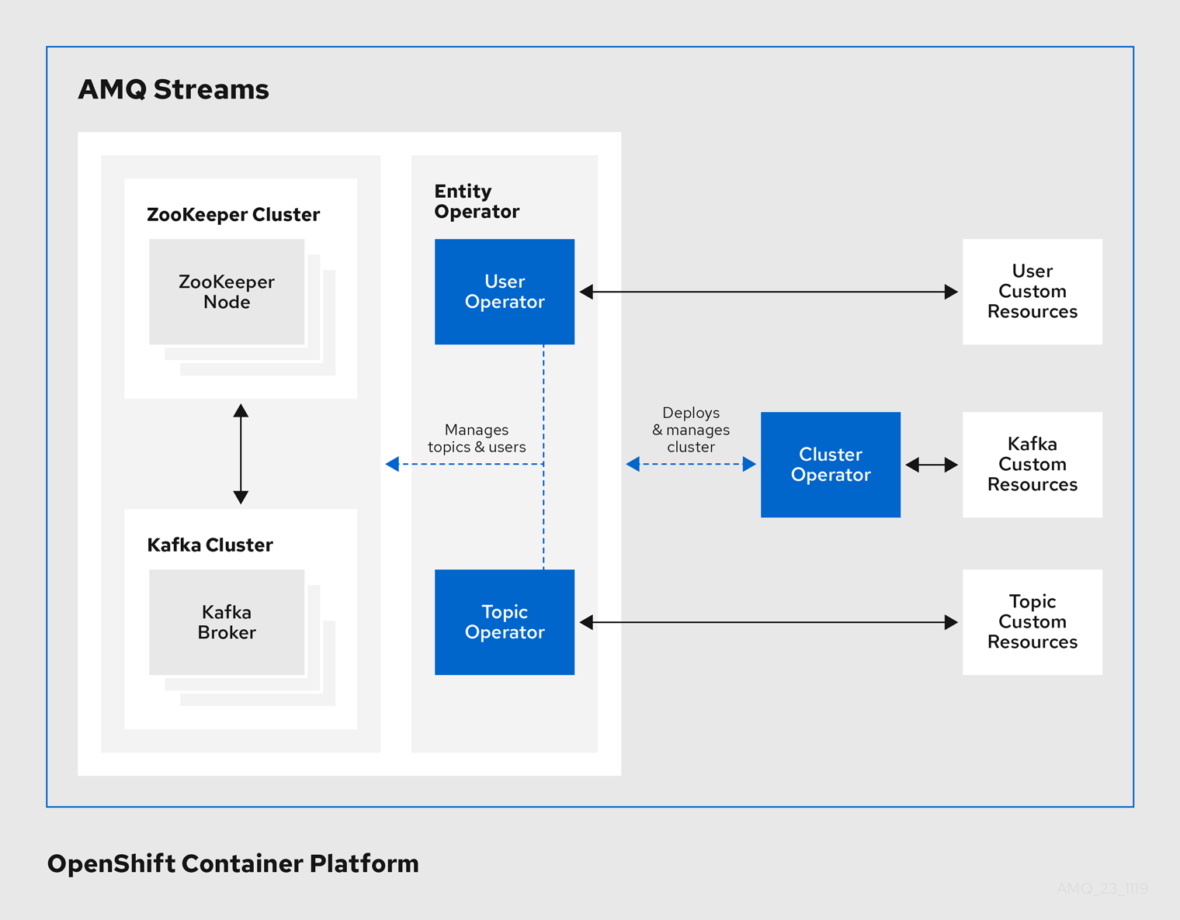Select the Kafka Custom Resources box
The width and height of the screenshot is (1180, 920).
tap(1032, 465)
